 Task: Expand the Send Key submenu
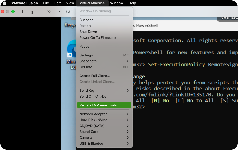click(104, 91)
